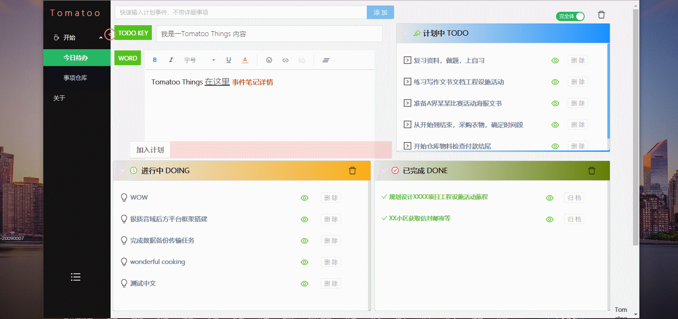Click the eye icon for 从开始到结束，采购衣物
Image resolution: width=678 pixels, height=319 pixels.
click(555, 125)
